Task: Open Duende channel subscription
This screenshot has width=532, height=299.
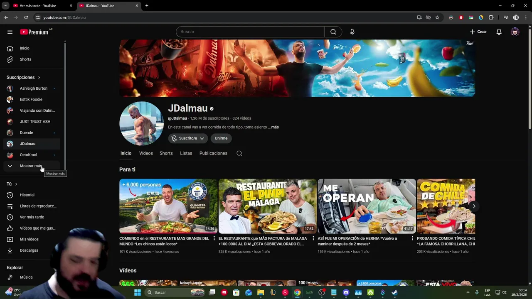Action: [32, 133]
